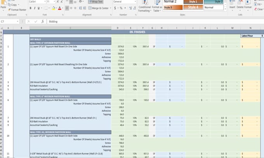Open Number group dialog launcher
The width and height of the screenshot is (264, 158).
pyautogui.click(x=136, y=15)
